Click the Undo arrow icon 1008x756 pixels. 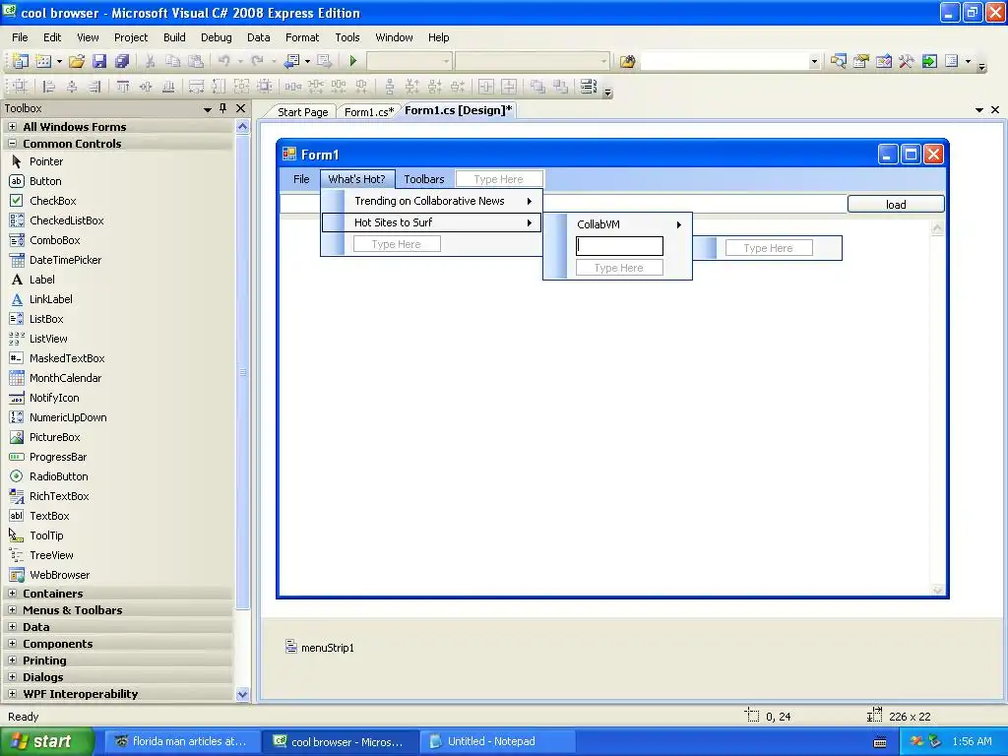coord(223,61)
